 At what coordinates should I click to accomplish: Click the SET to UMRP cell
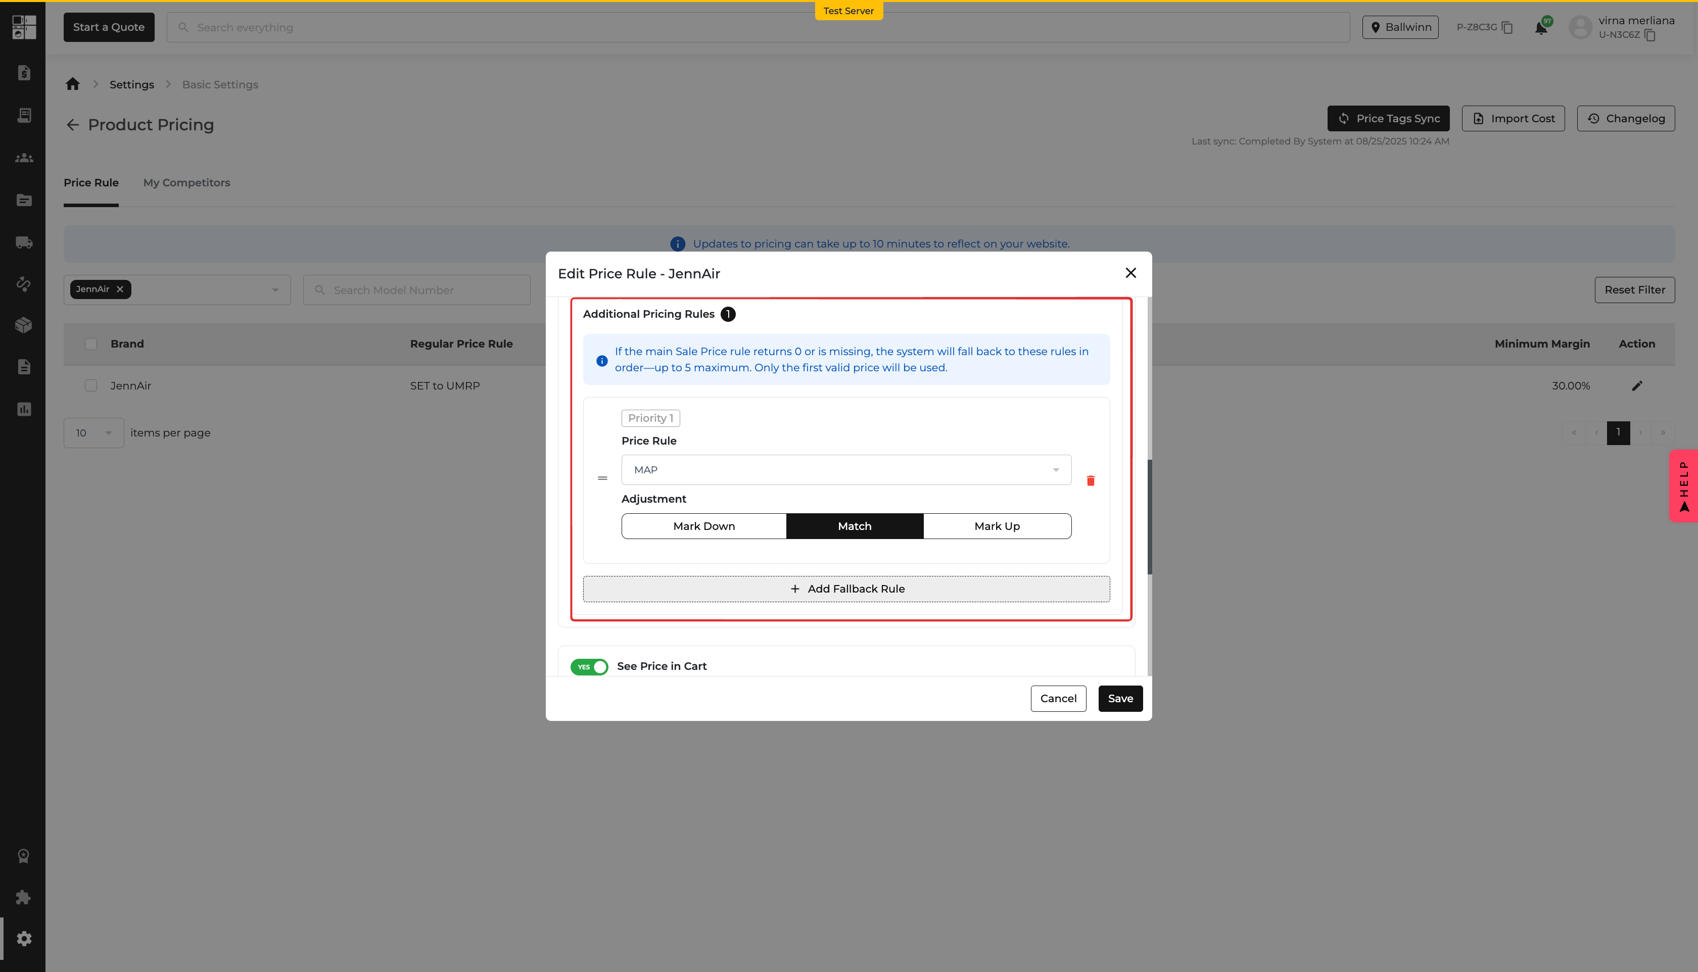[445, 386]
